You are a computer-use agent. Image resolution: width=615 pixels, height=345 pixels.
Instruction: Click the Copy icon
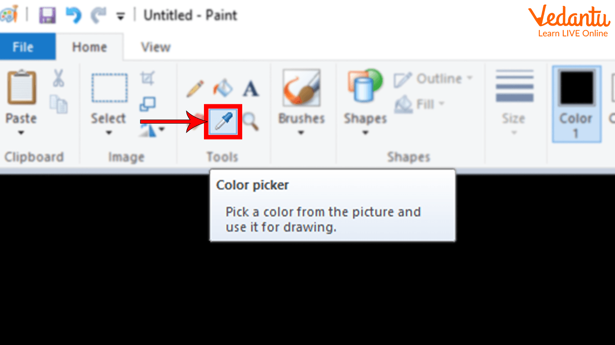coord(59,104)
